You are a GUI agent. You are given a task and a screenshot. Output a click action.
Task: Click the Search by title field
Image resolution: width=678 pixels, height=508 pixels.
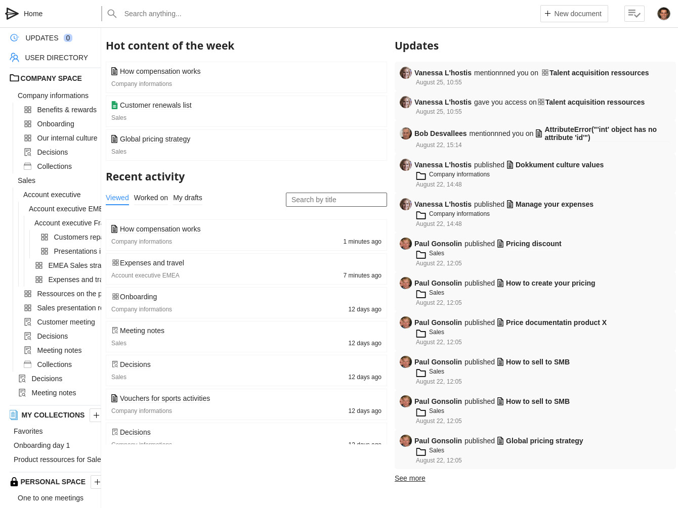point(336,200)
